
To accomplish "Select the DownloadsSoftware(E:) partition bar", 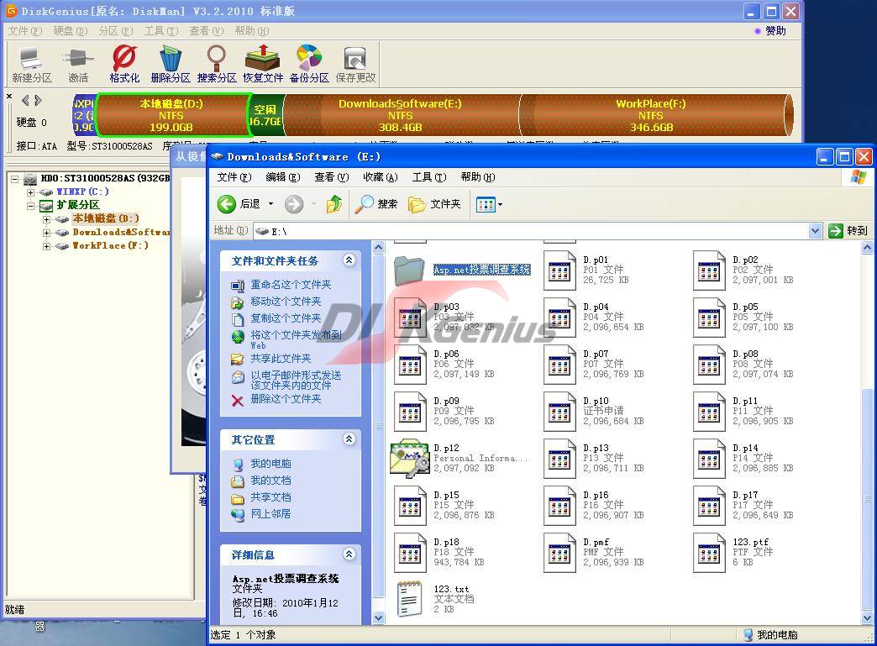I will pyautogui.click(x=401, y=115).
